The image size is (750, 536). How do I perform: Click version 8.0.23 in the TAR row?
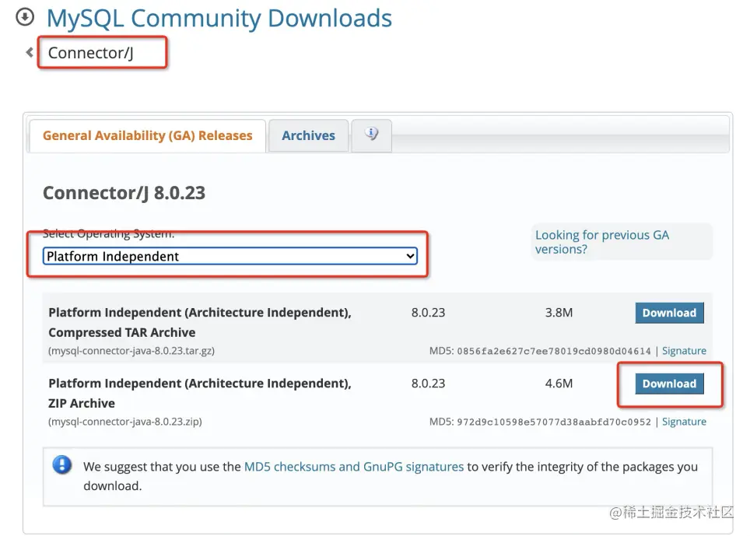[428, 313]
